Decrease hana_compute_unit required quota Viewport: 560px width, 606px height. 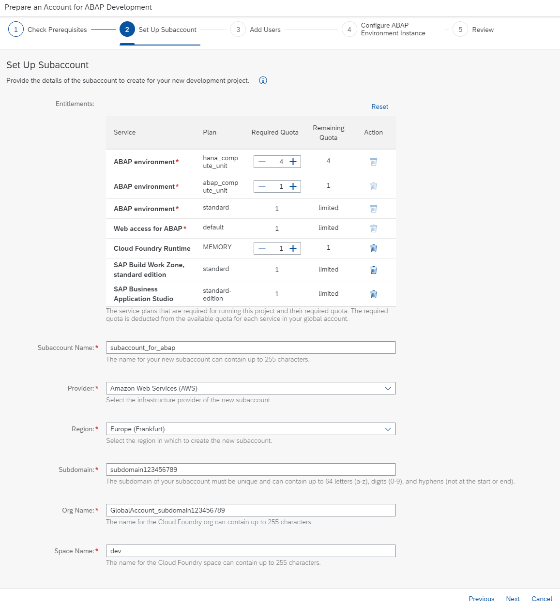coord(262,162)
